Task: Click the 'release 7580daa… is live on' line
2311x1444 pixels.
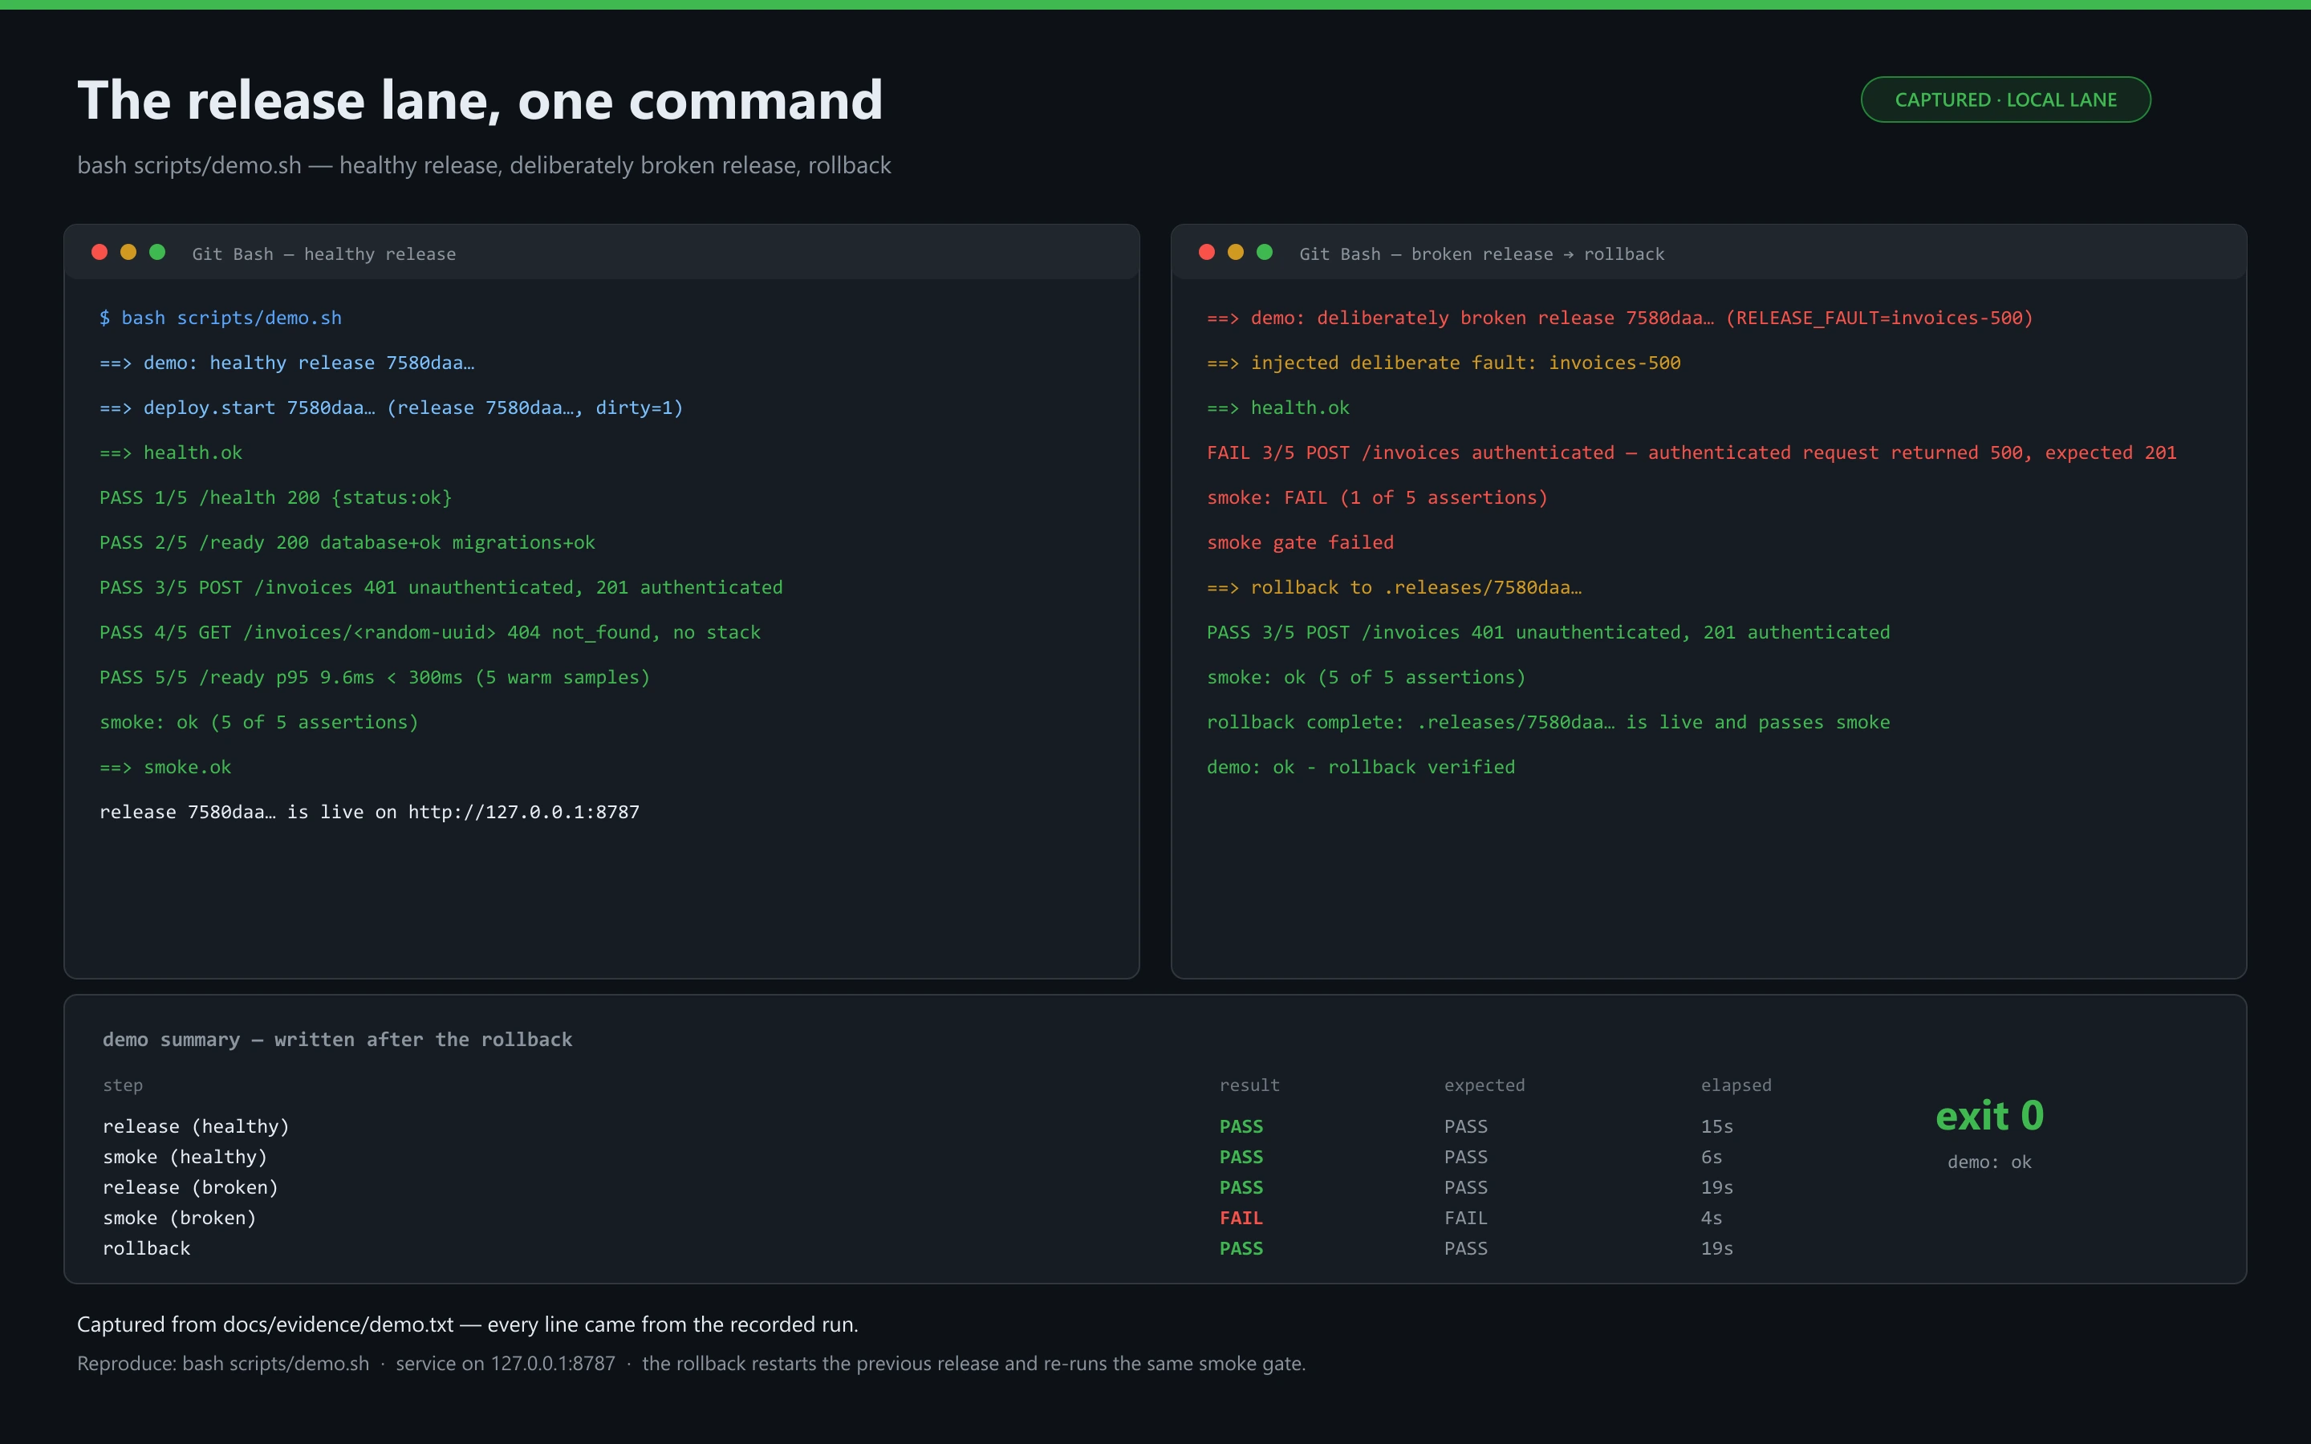Action: click(x=370, y=812)
